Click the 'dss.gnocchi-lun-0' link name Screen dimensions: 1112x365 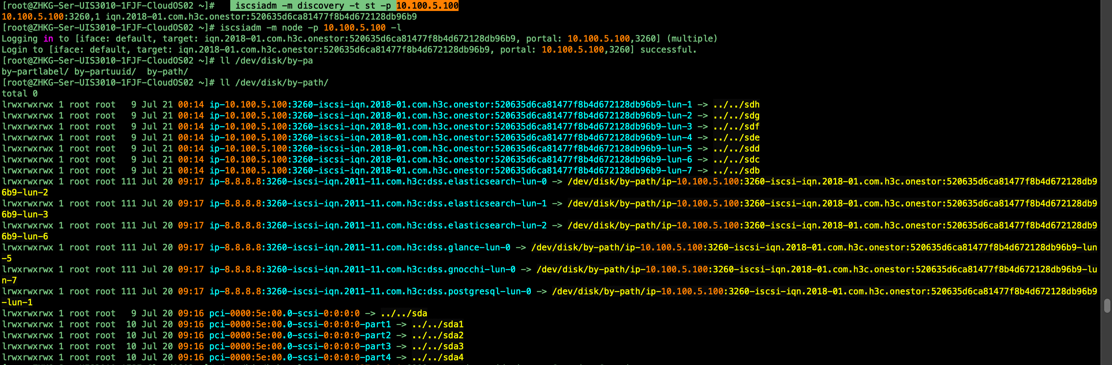point(363,269)
